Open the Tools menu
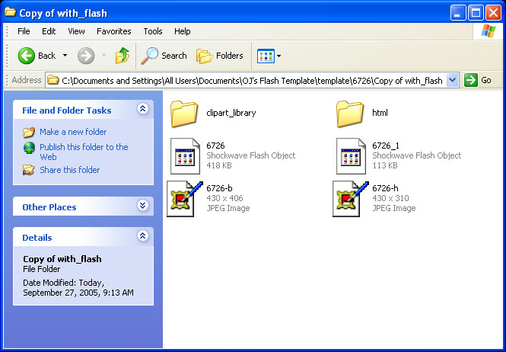This screenshot has height=352, width=506. (x=153, y=31)
